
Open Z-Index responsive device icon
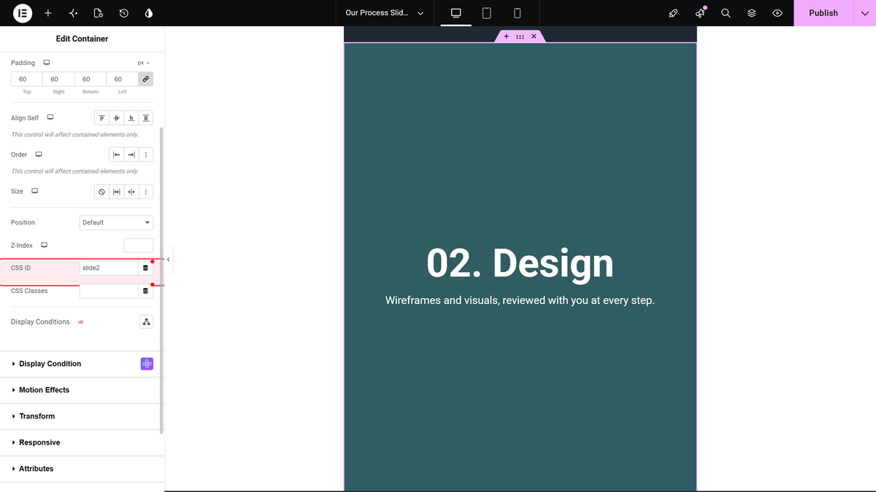(45, 246)
